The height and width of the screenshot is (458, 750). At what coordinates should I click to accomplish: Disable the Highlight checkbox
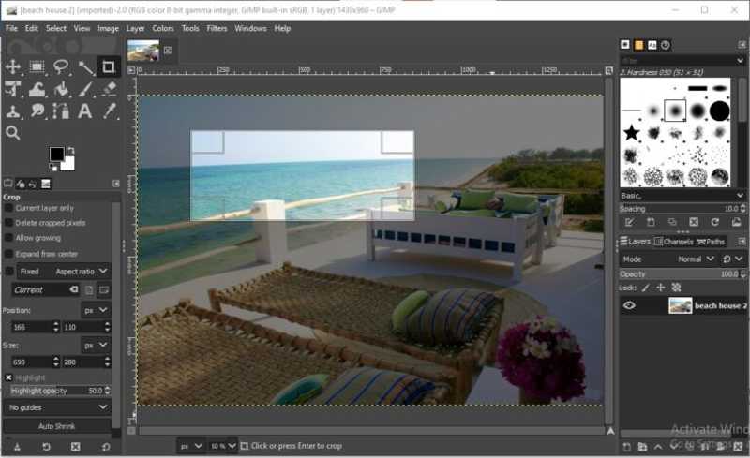click(x=9, y=377)
